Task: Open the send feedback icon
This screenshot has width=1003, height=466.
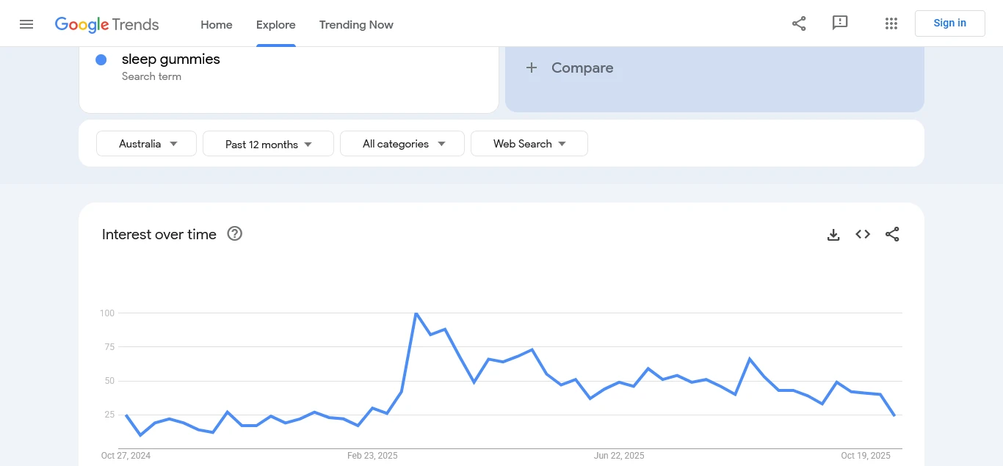Action: click(x=840, y=23)
